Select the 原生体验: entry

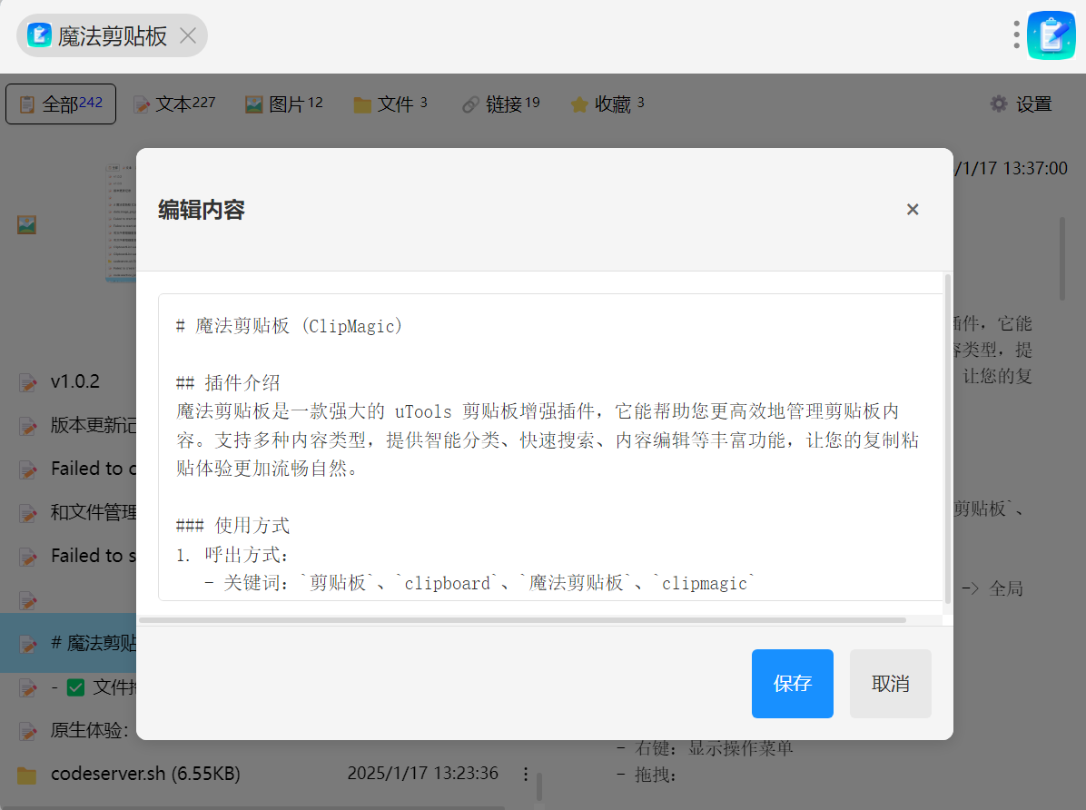tap(89, 730)
